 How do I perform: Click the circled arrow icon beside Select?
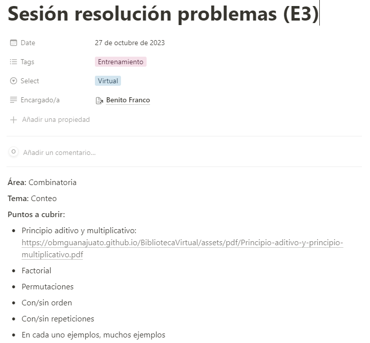tap(14, 81)
